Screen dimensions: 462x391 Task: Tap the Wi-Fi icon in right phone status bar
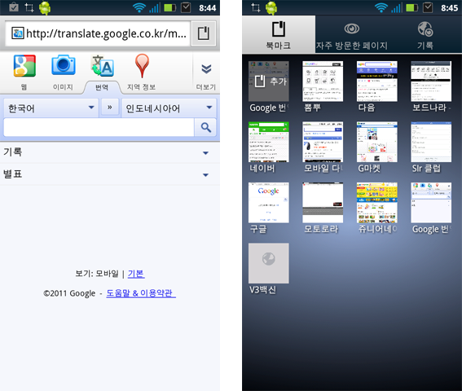point(381,7)
